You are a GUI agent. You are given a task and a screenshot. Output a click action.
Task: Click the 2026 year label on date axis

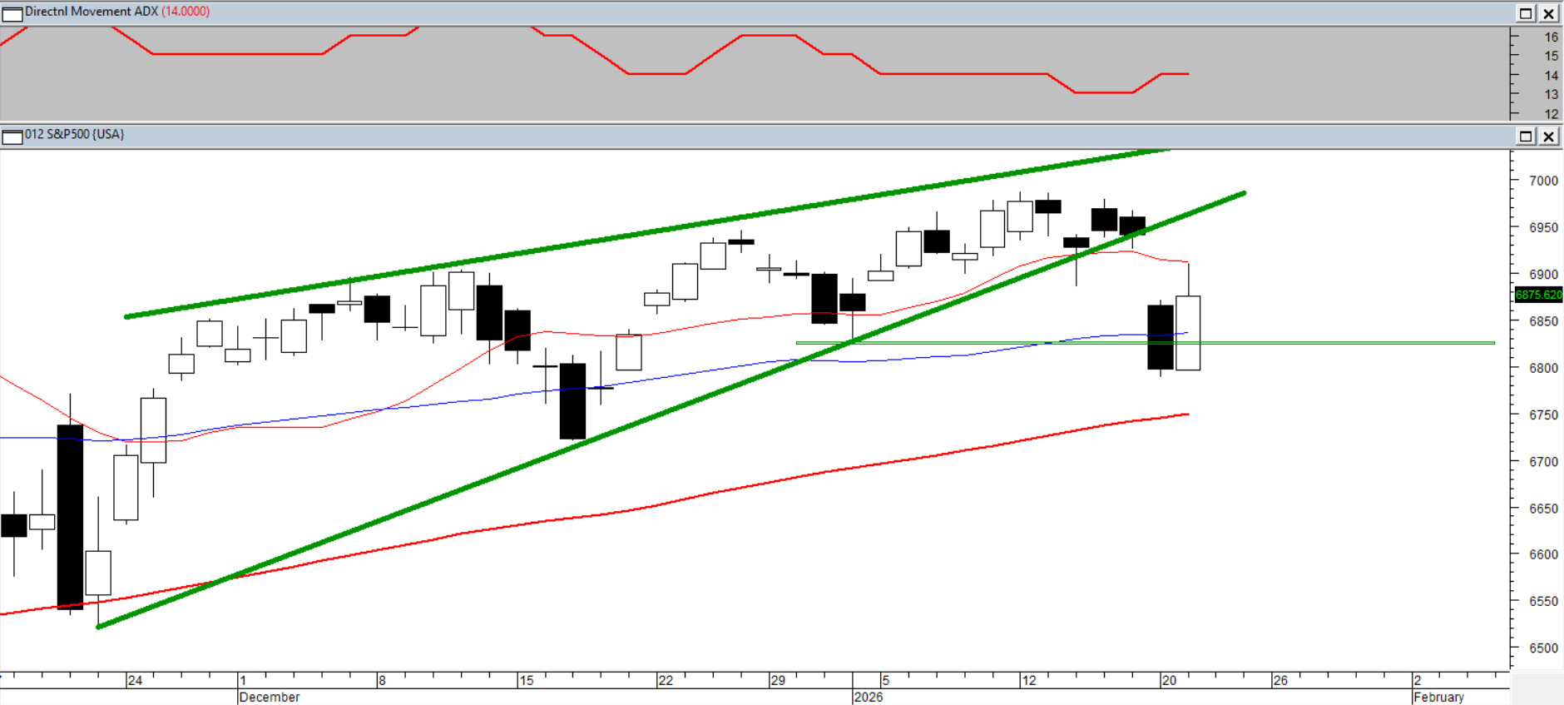pos(868,697)
